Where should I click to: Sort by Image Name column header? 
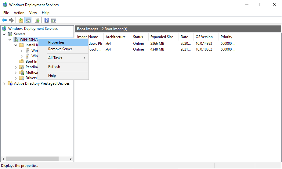[x=89, y=37]
